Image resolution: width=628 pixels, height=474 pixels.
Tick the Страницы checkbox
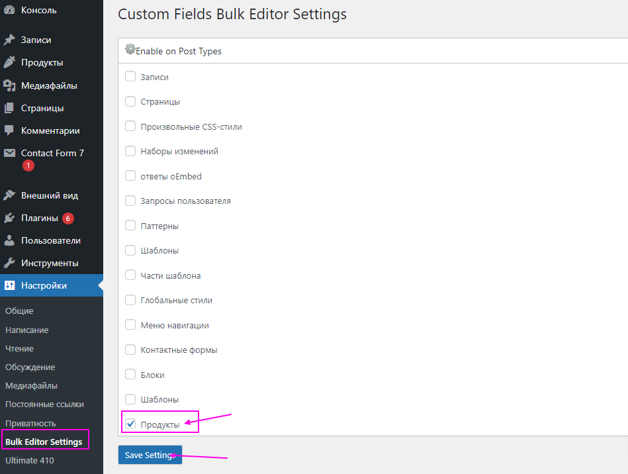[130, 101]
